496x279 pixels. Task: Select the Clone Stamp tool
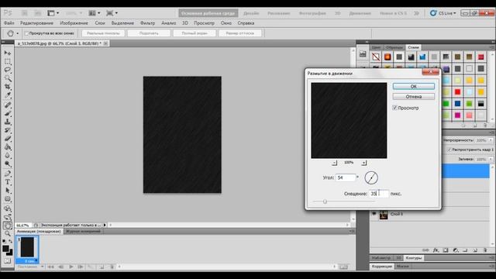click(x=8, y=122)
